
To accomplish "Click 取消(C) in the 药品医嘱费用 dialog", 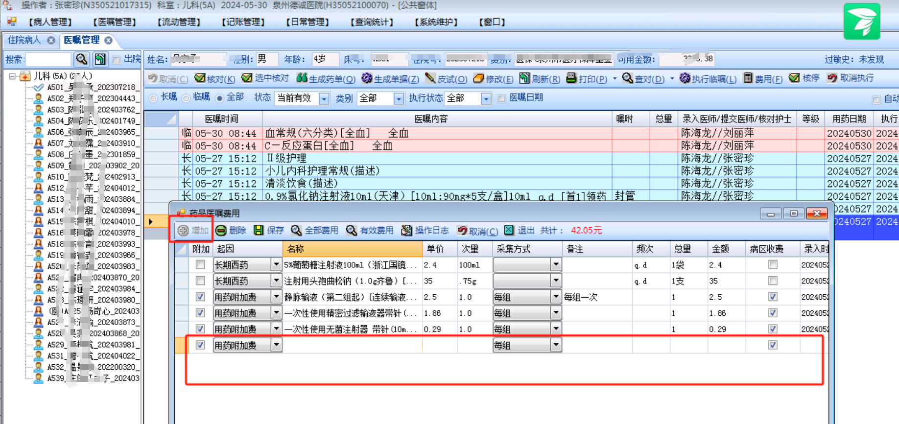I will click(477, 231).
